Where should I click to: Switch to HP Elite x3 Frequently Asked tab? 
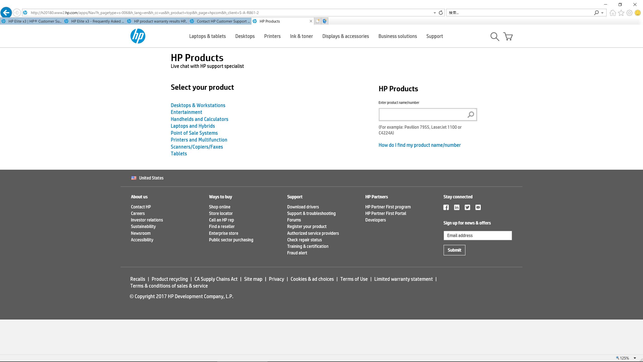94,21
